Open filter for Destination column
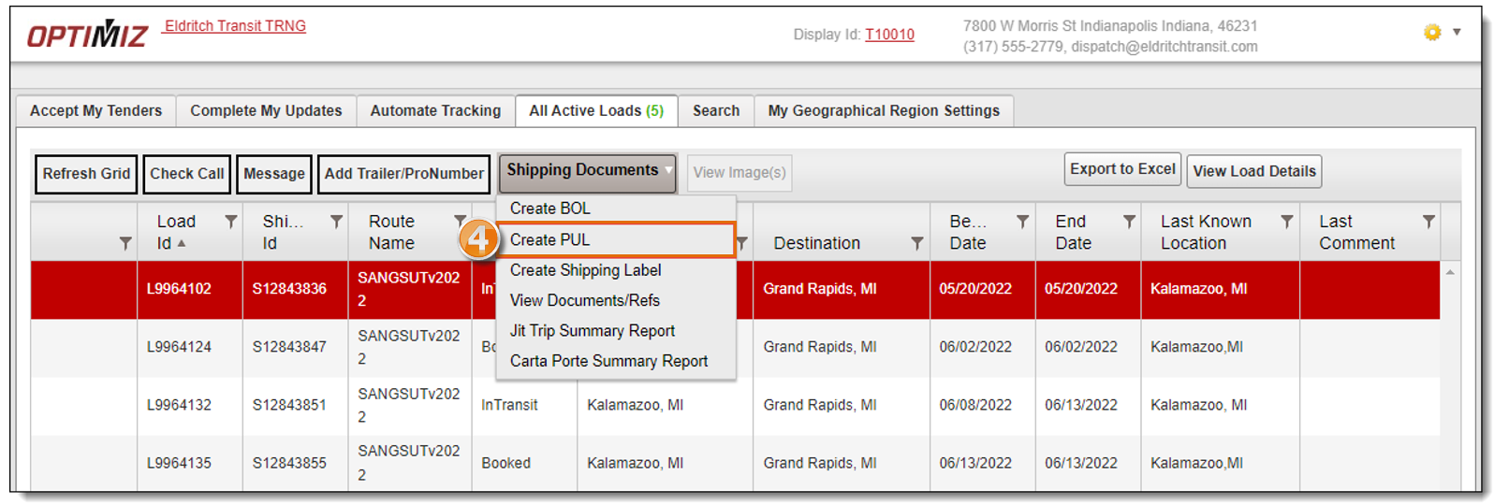This screenshot has width=1494, height=504. point(916,243)
